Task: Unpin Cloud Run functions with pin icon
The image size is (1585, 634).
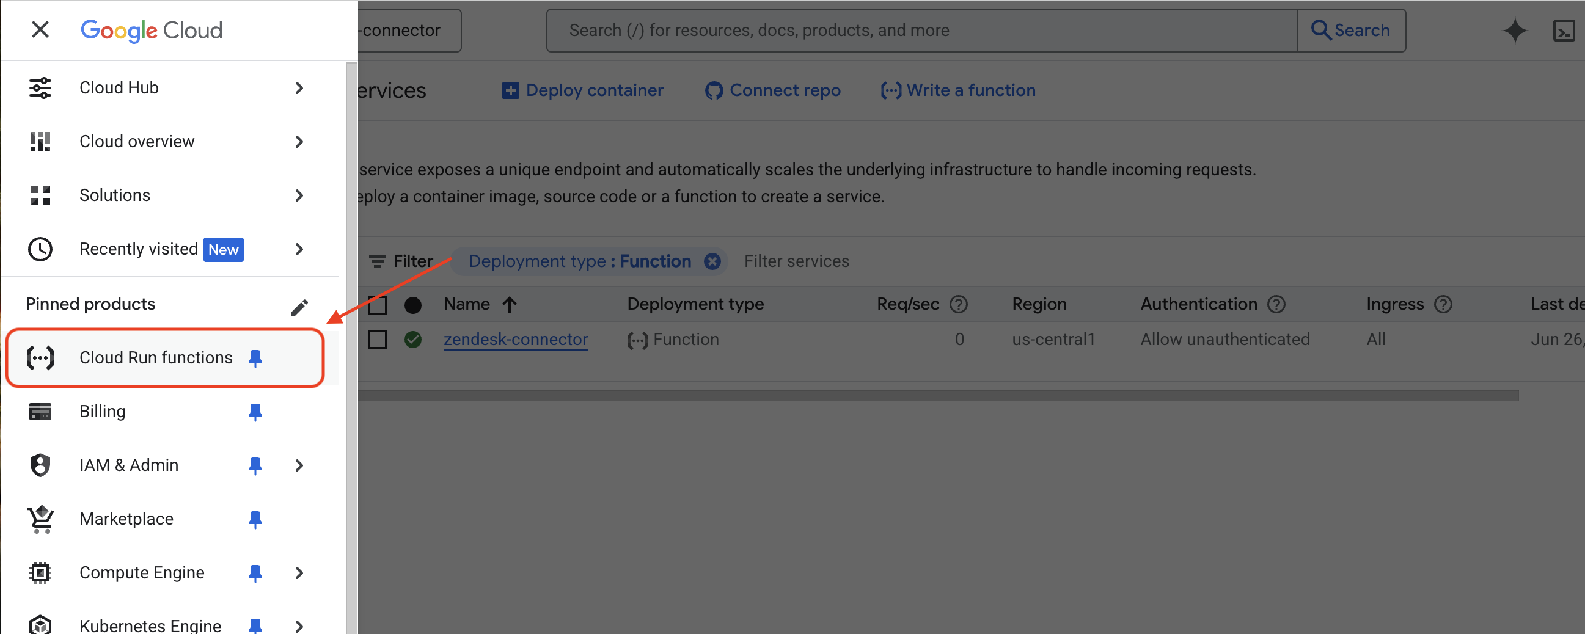Action: [x=255, y=357]
